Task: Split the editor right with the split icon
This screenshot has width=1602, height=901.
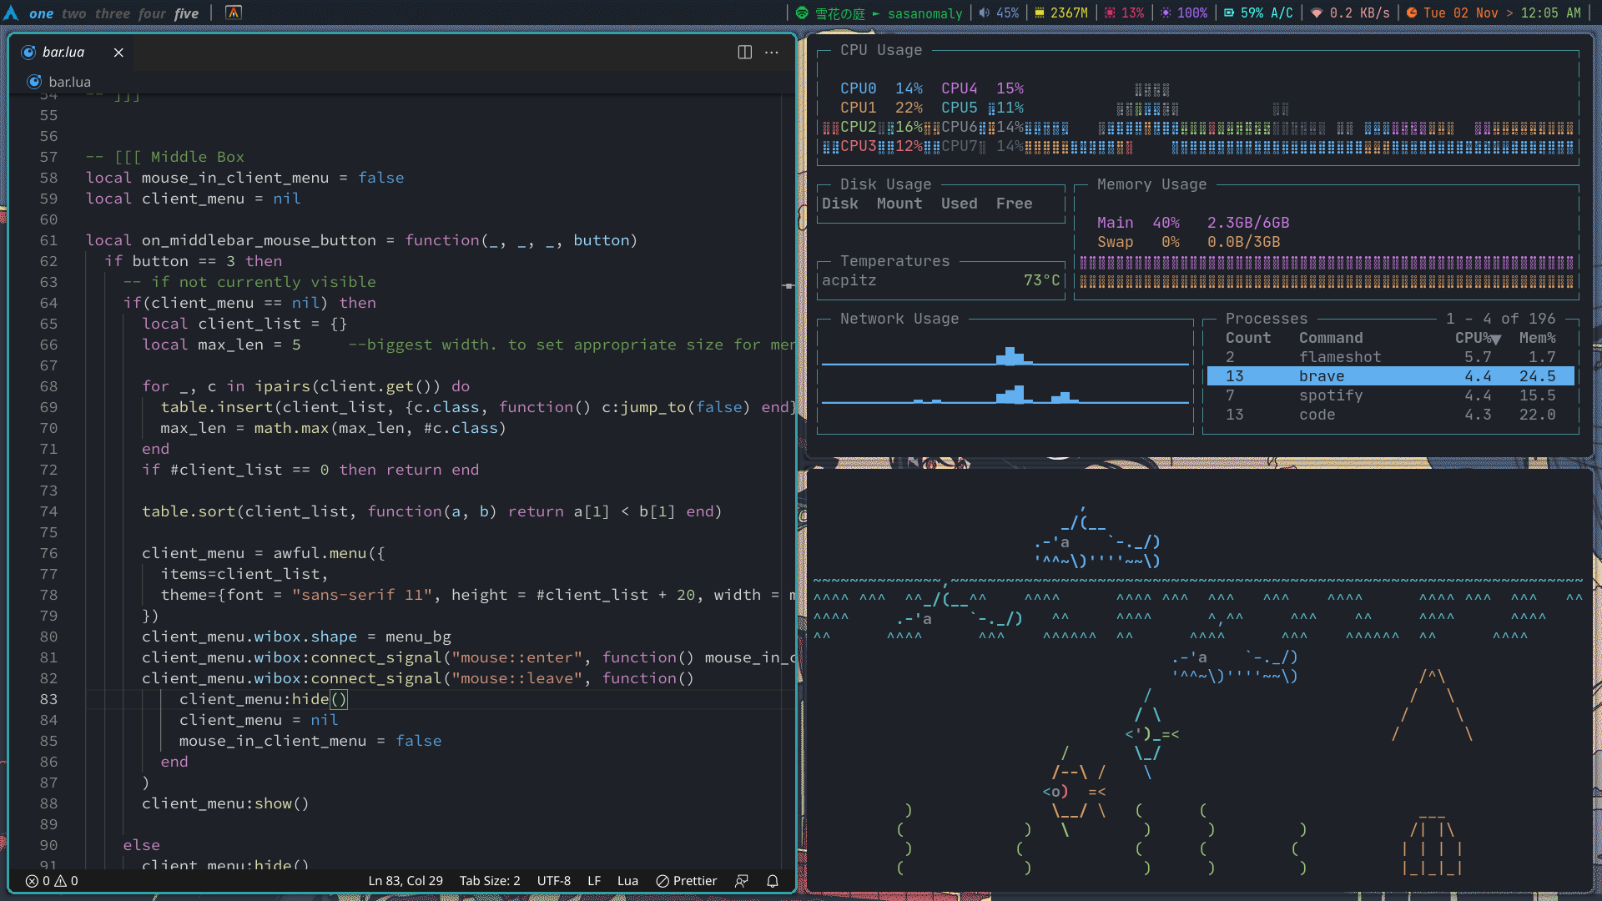Action: click(745, 52)
